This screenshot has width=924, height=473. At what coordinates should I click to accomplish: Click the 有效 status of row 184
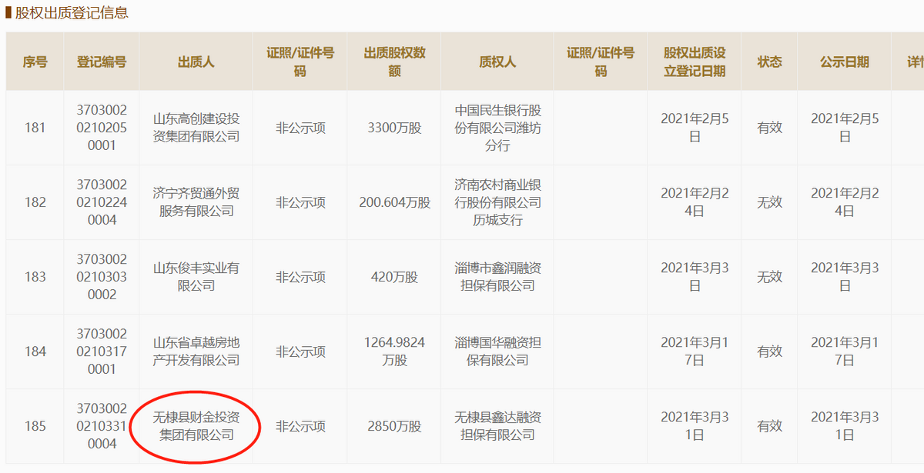point(769,351)
